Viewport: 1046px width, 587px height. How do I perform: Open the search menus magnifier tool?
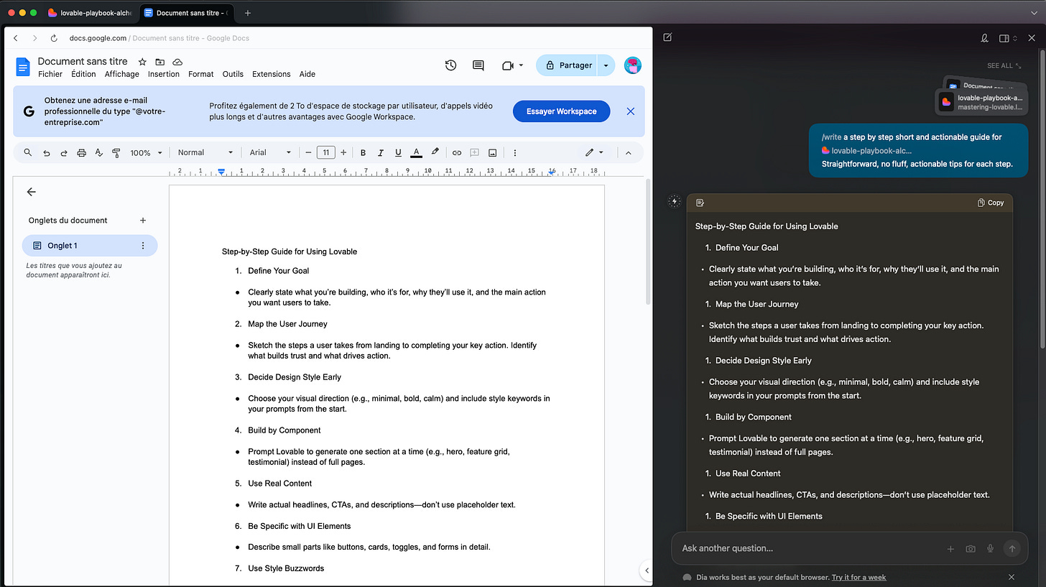click(28, 152)
